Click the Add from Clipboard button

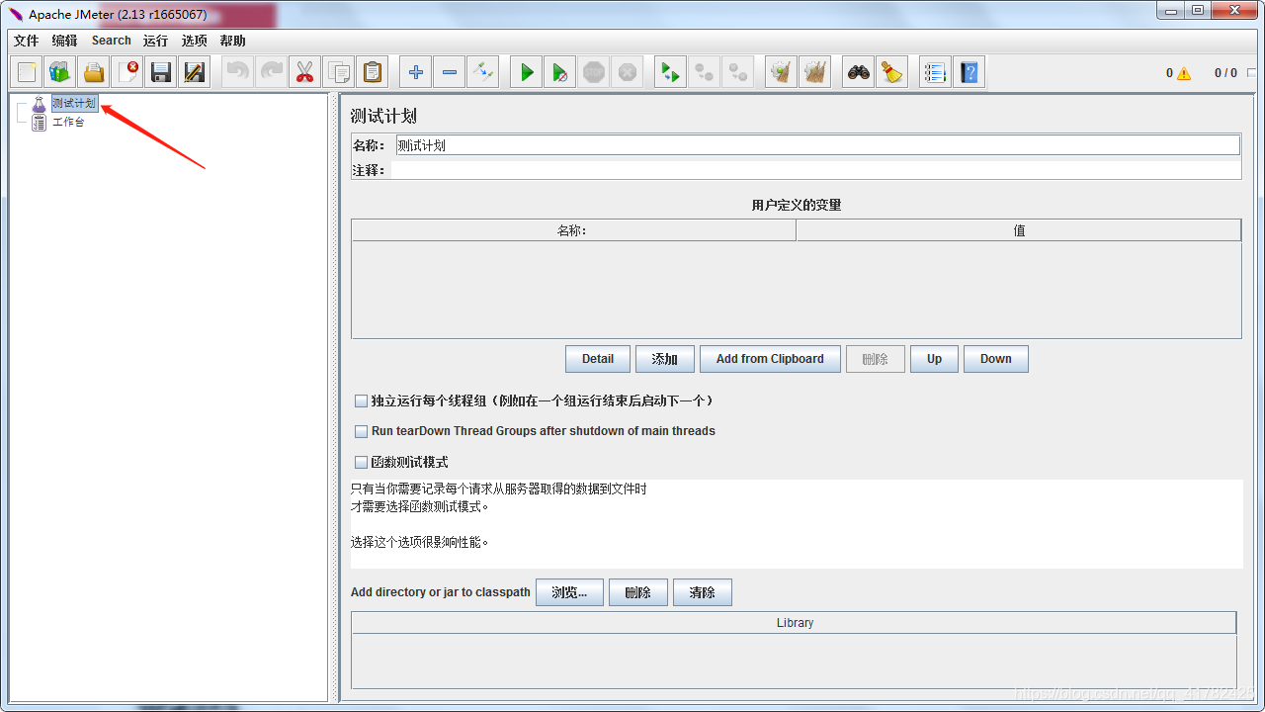[x=770, y=359]
